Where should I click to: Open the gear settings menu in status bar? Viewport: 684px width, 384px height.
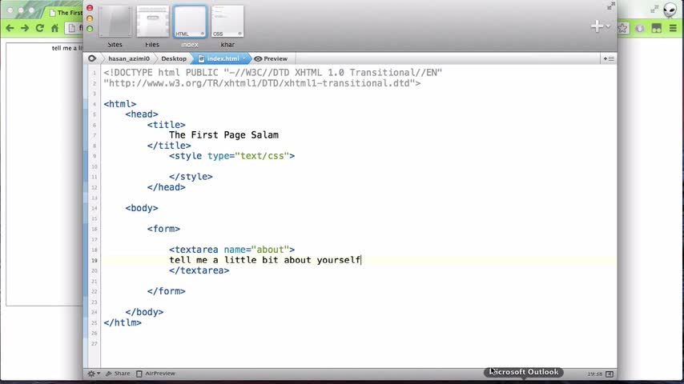tap(94, 374)
